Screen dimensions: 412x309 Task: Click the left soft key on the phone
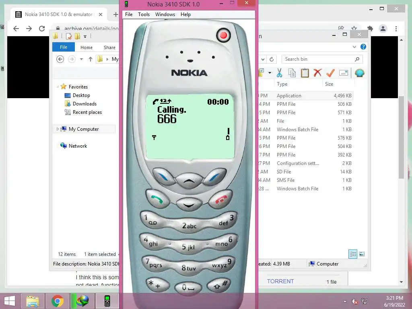(163, 176)
